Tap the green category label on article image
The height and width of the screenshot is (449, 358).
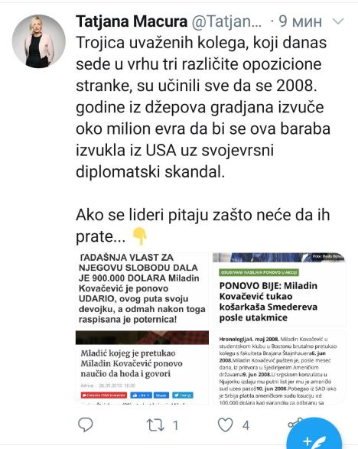(259, 272)
